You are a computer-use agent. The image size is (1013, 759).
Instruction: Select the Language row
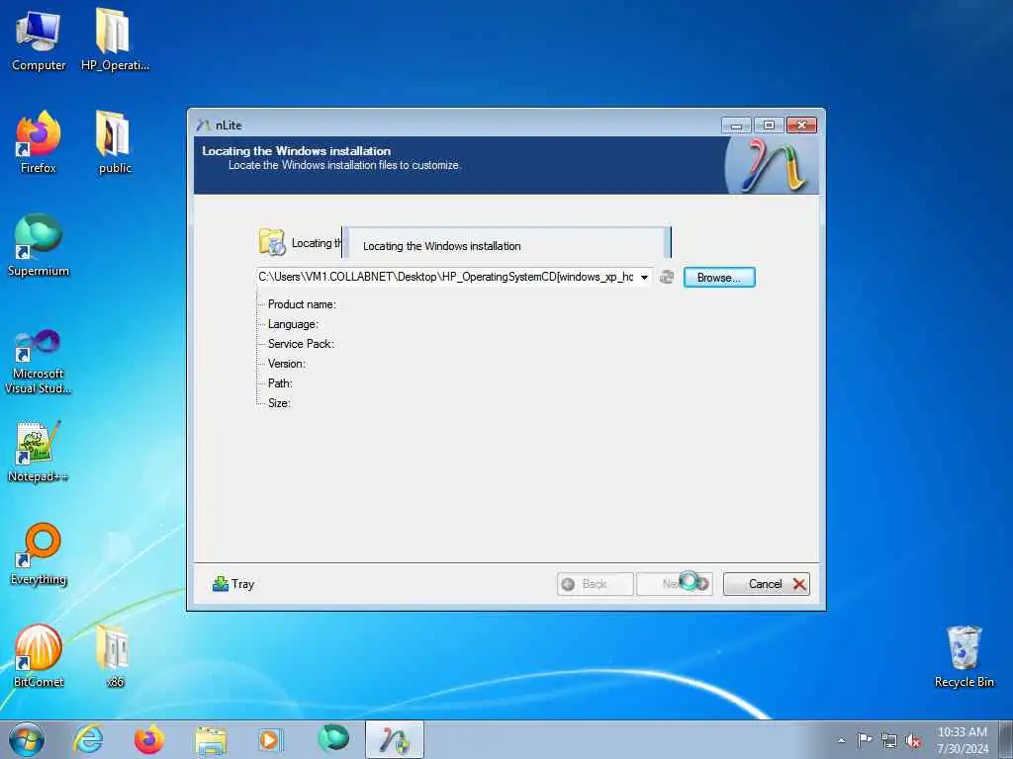click(x=293, y=324)
